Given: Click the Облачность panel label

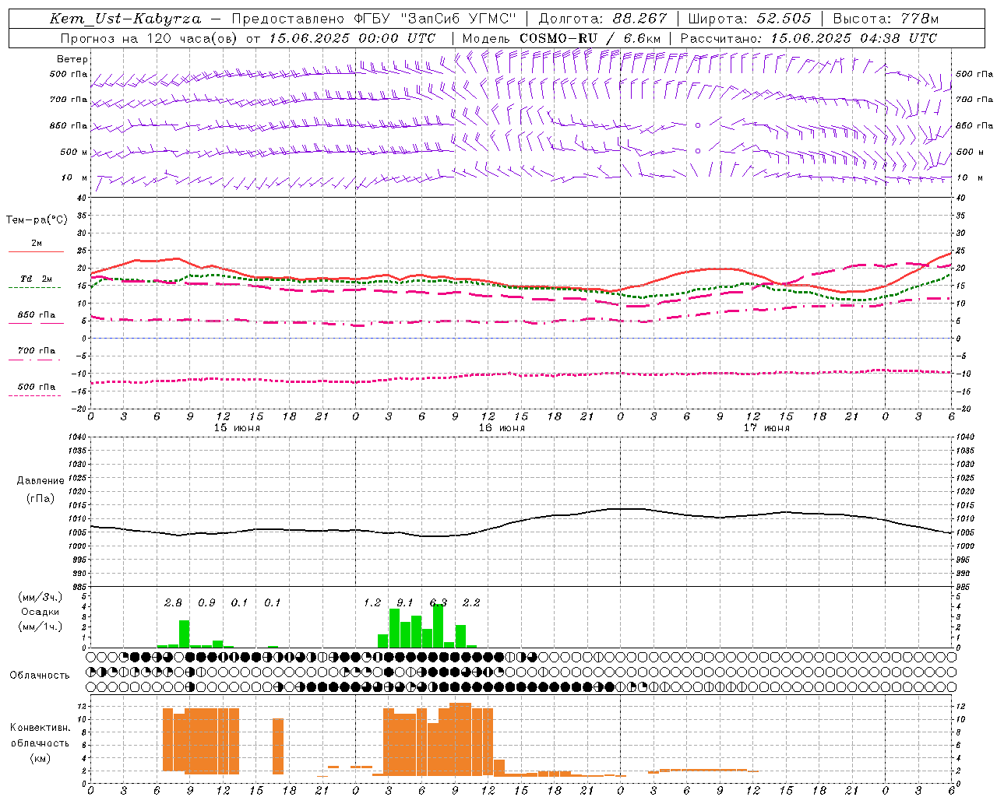Looking at the screenshot, I should [x=40, y=676].
